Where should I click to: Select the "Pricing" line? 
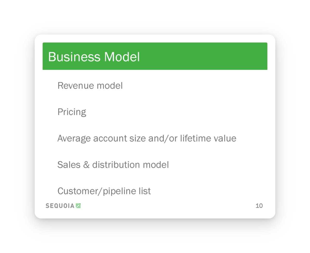tap(72, 112)
